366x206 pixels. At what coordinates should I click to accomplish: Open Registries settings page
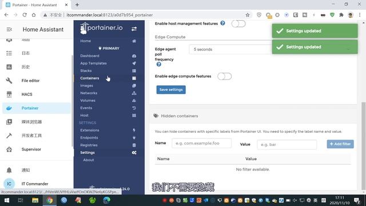[x=89, y=145]
